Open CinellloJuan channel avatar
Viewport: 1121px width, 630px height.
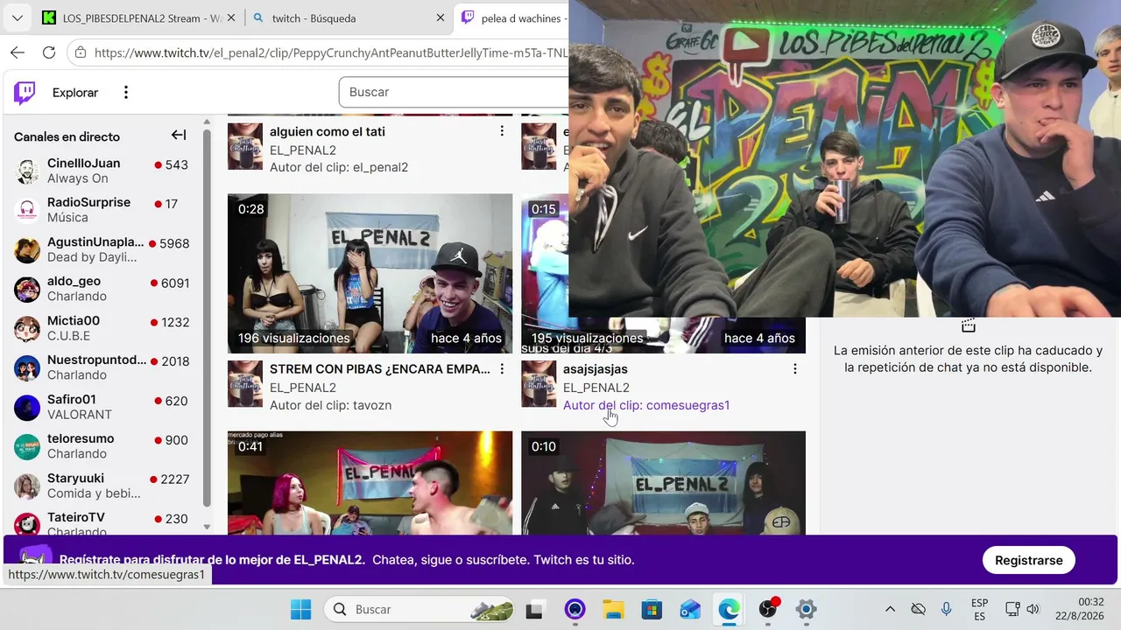point(27,171)
